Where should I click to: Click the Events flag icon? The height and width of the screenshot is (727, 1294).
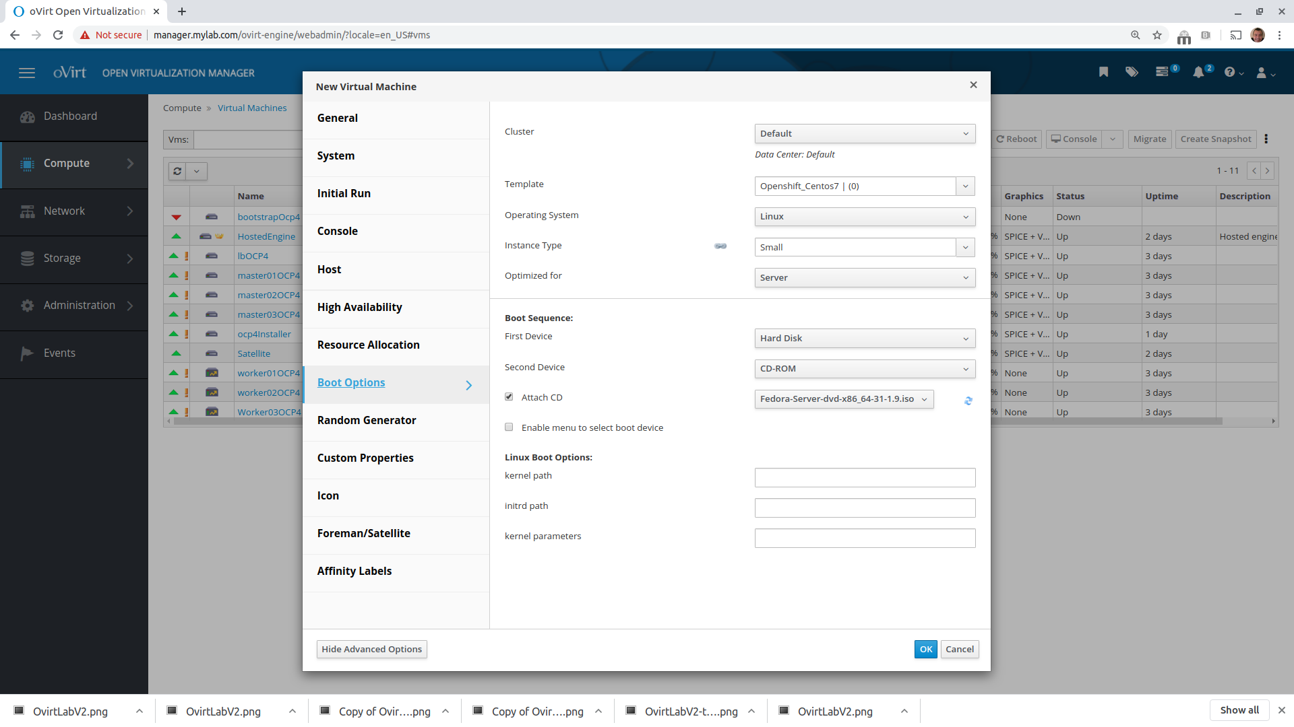(x=27, y=353)
